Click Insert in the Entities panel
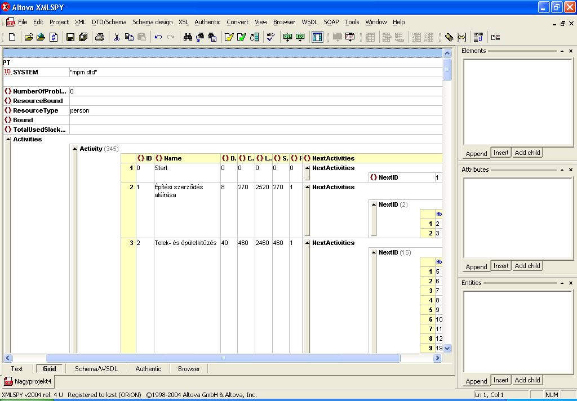Viewport: 577px width, 401px height. pos(501,380)
